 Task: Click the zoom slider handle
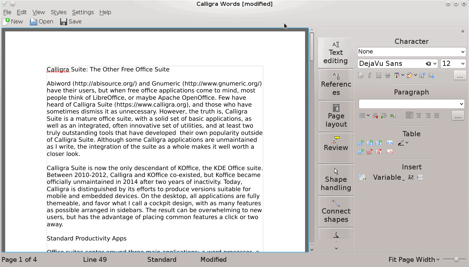(x=456, y=259)
